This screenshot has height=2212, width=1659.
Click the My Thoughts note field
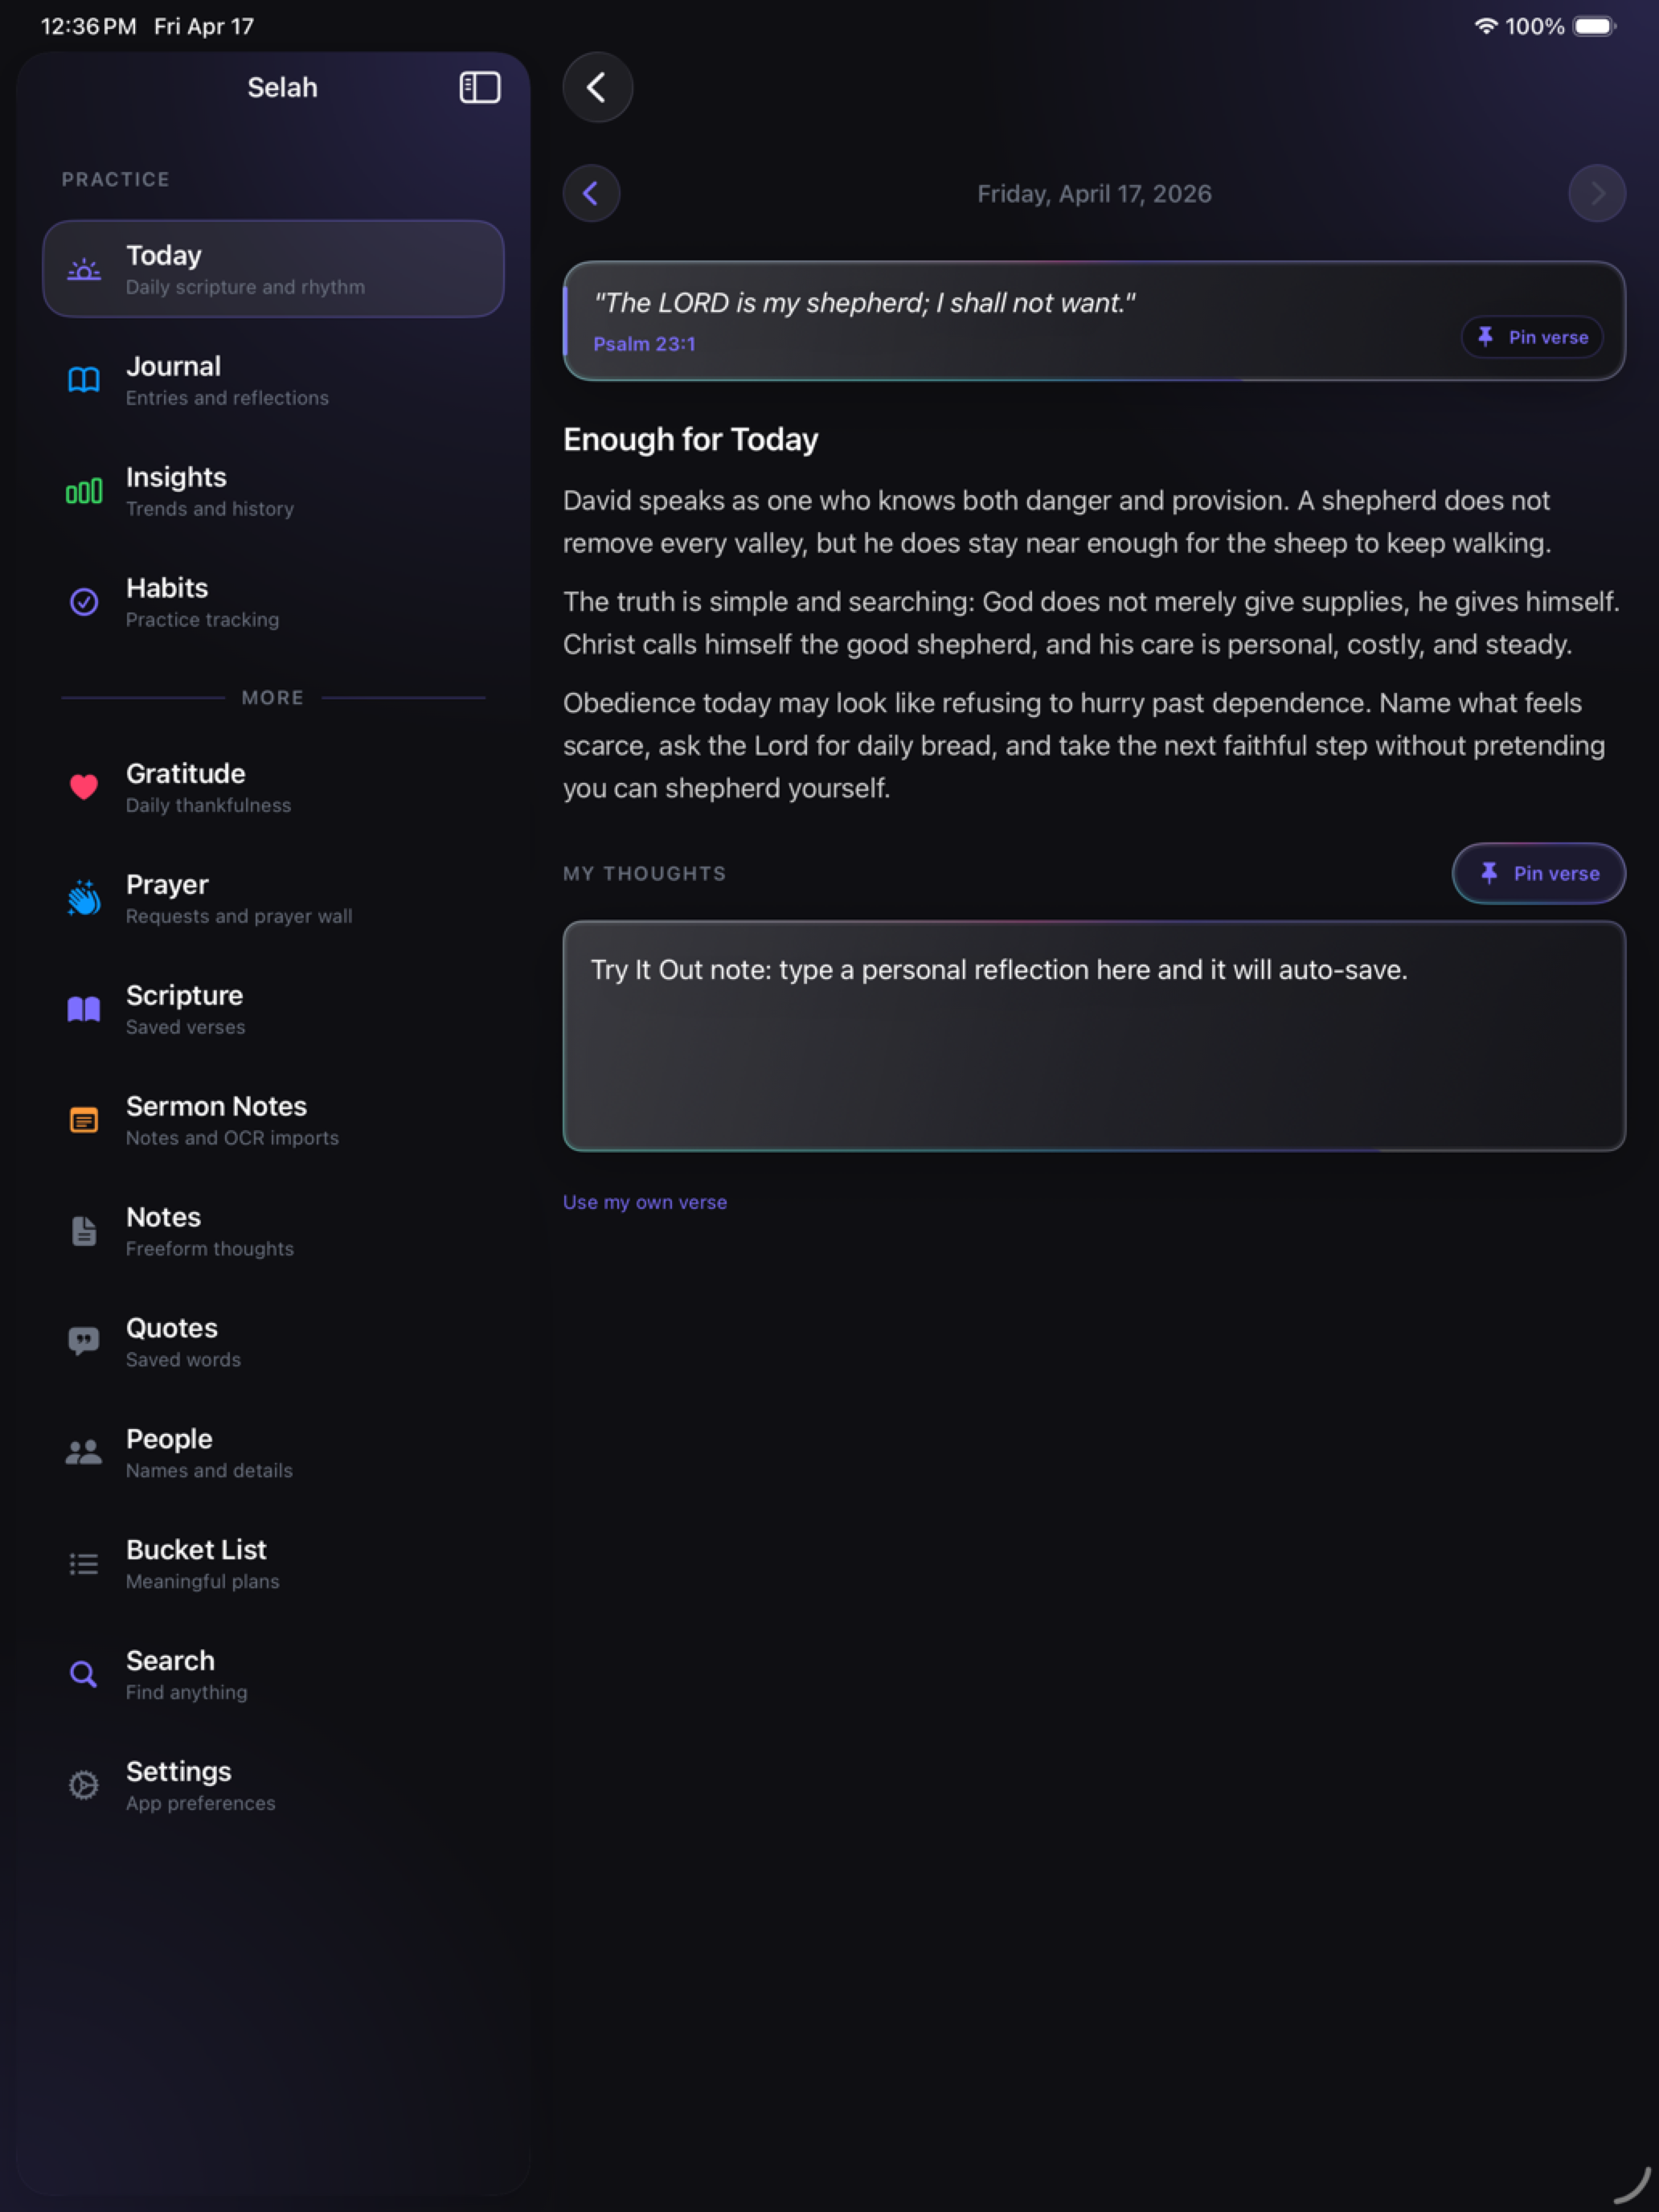click(1094, 1036)
